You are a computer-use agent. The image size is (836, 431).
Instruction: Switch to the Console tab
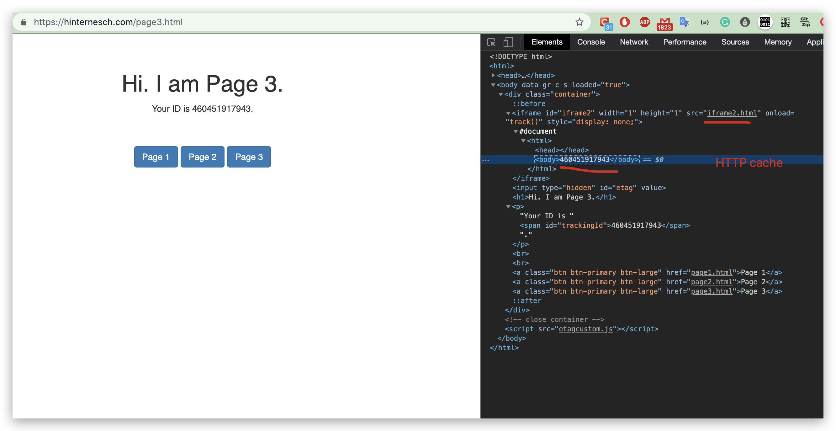591,42
